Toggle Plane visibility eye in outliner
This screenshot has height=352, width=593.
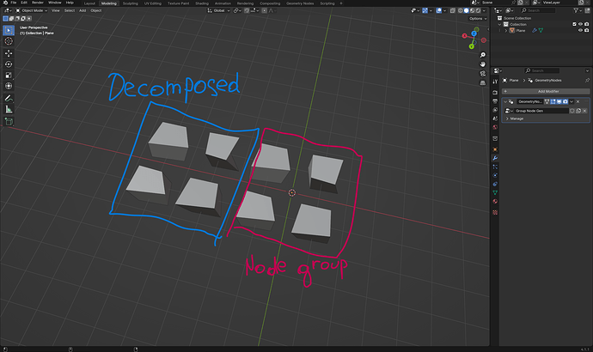click(x=580, y=30)
